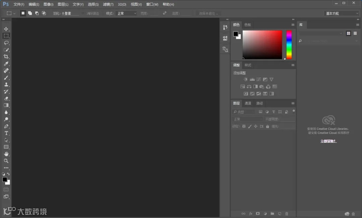Toggle the anti-alias checkbox
Screen dimensions: 362x218
coord(83,13)
